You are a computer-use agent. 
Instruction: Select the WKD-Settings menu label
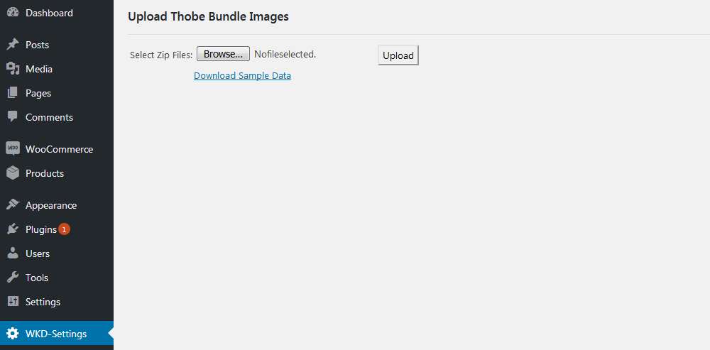coord(56,334)
